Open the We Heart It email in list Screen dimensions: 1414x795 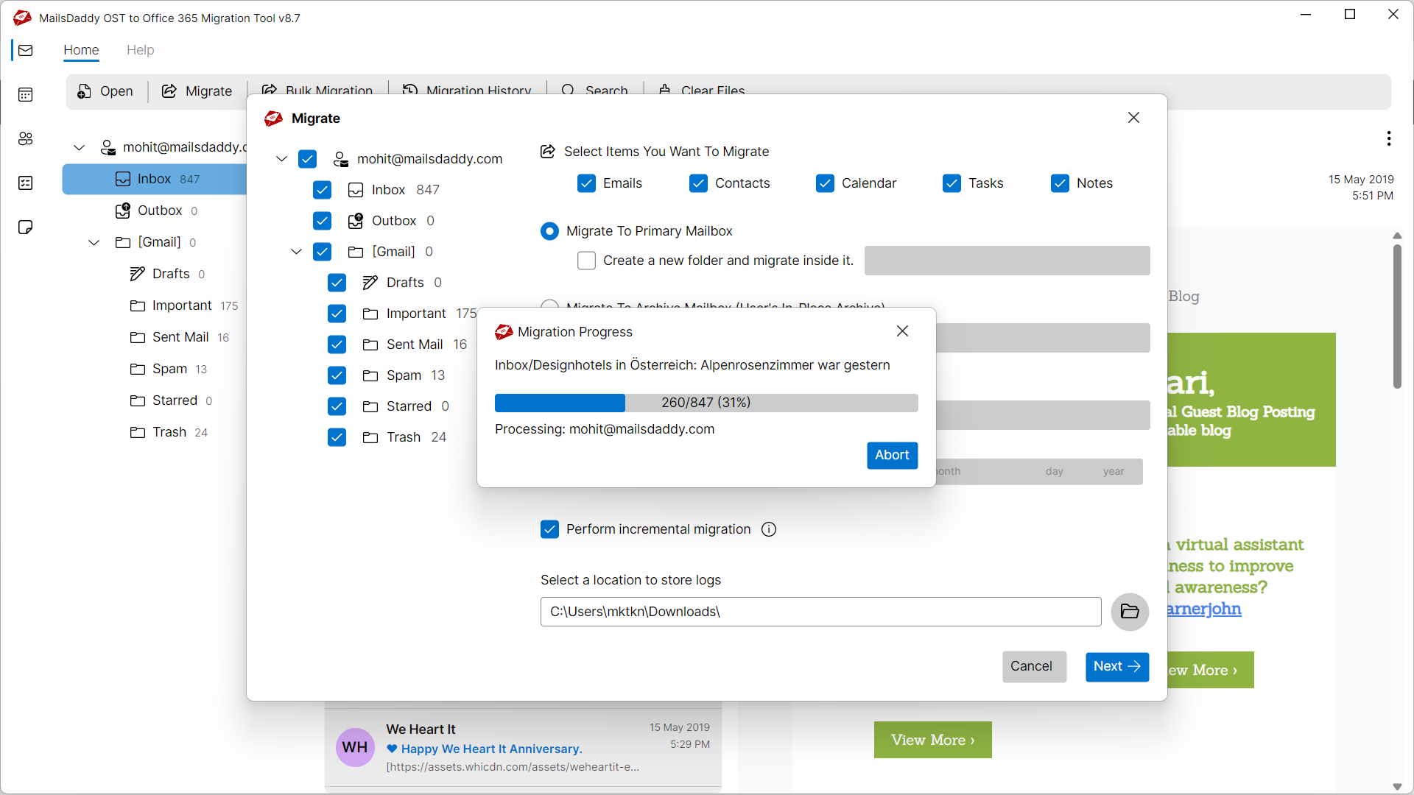point(523,747)
